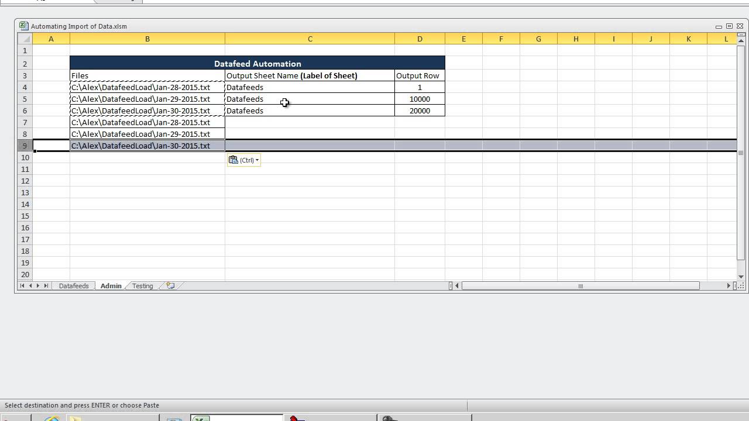Select row 9 Jan-30-2015.txt pasted cell
Viewport: 749px width, 421px height.
[x=147, y=146]
